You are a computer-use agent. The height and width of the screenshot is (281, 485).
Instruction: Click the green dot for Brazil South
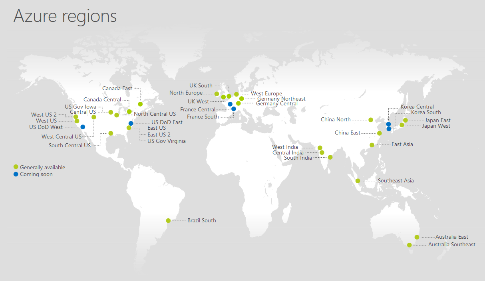pos(168,220)
